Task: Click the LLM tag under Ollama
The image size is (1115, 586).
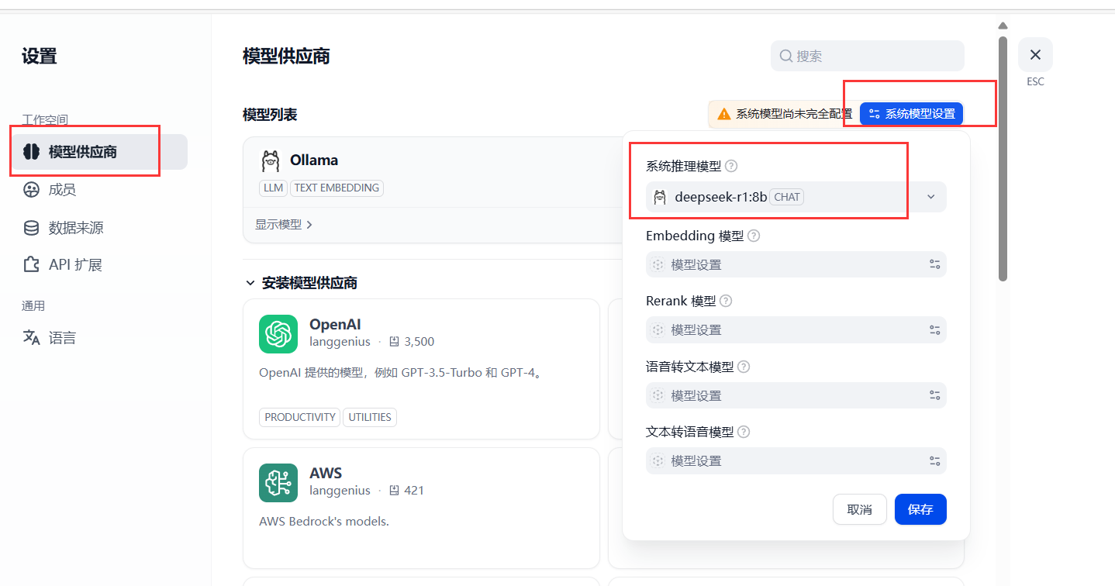Action: [273, 188]
